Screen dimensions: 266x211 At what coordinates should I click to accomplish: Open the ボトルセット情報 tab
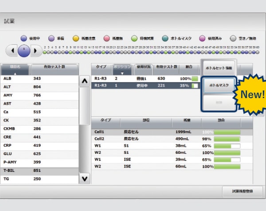[x=219, y=68]
